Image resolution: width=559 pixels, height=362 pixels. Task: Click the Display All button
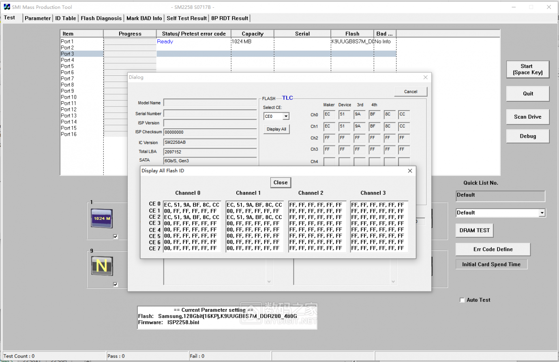[276, 129]
